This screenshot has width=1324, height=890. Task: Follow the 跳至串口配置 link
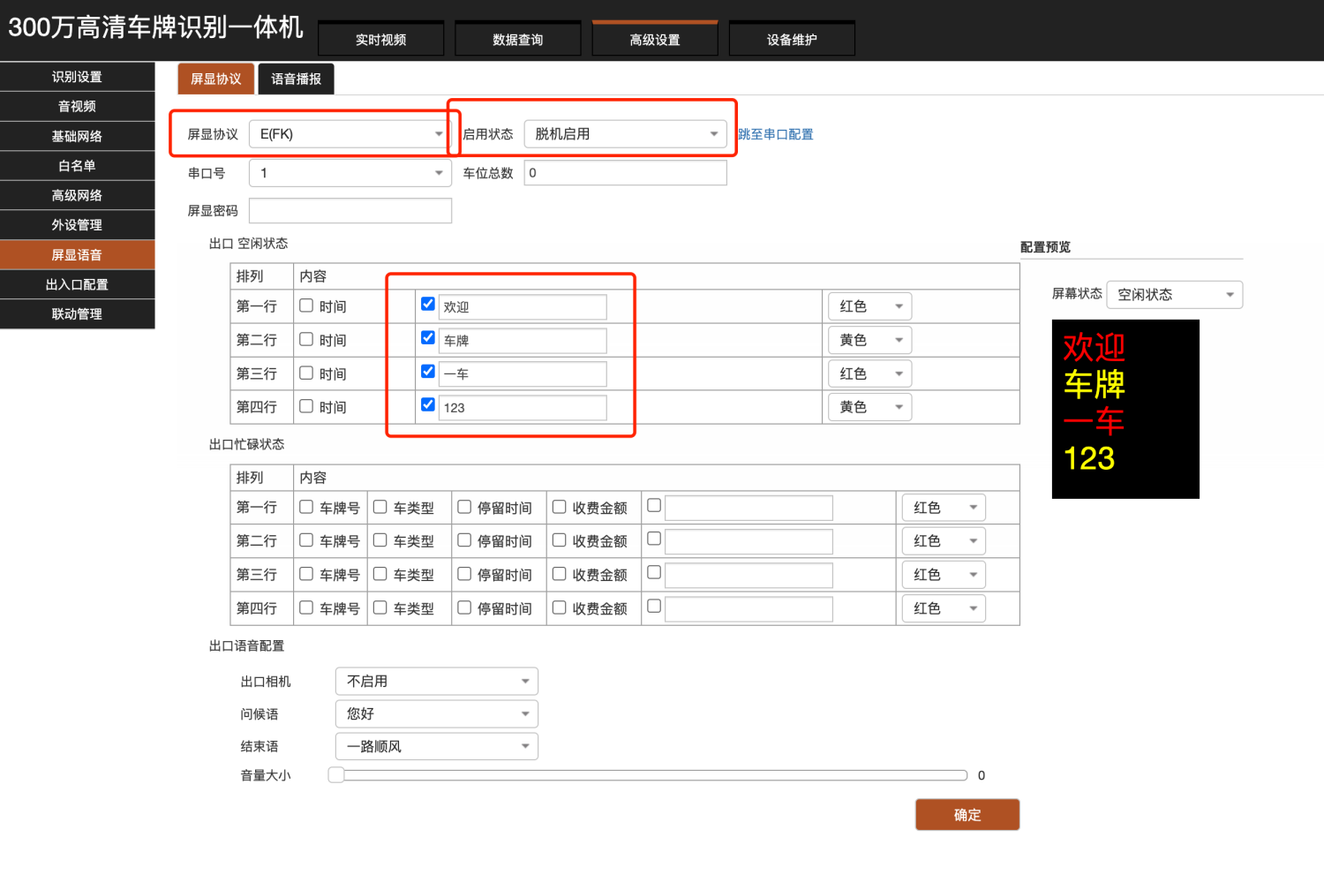click(776, 134)
